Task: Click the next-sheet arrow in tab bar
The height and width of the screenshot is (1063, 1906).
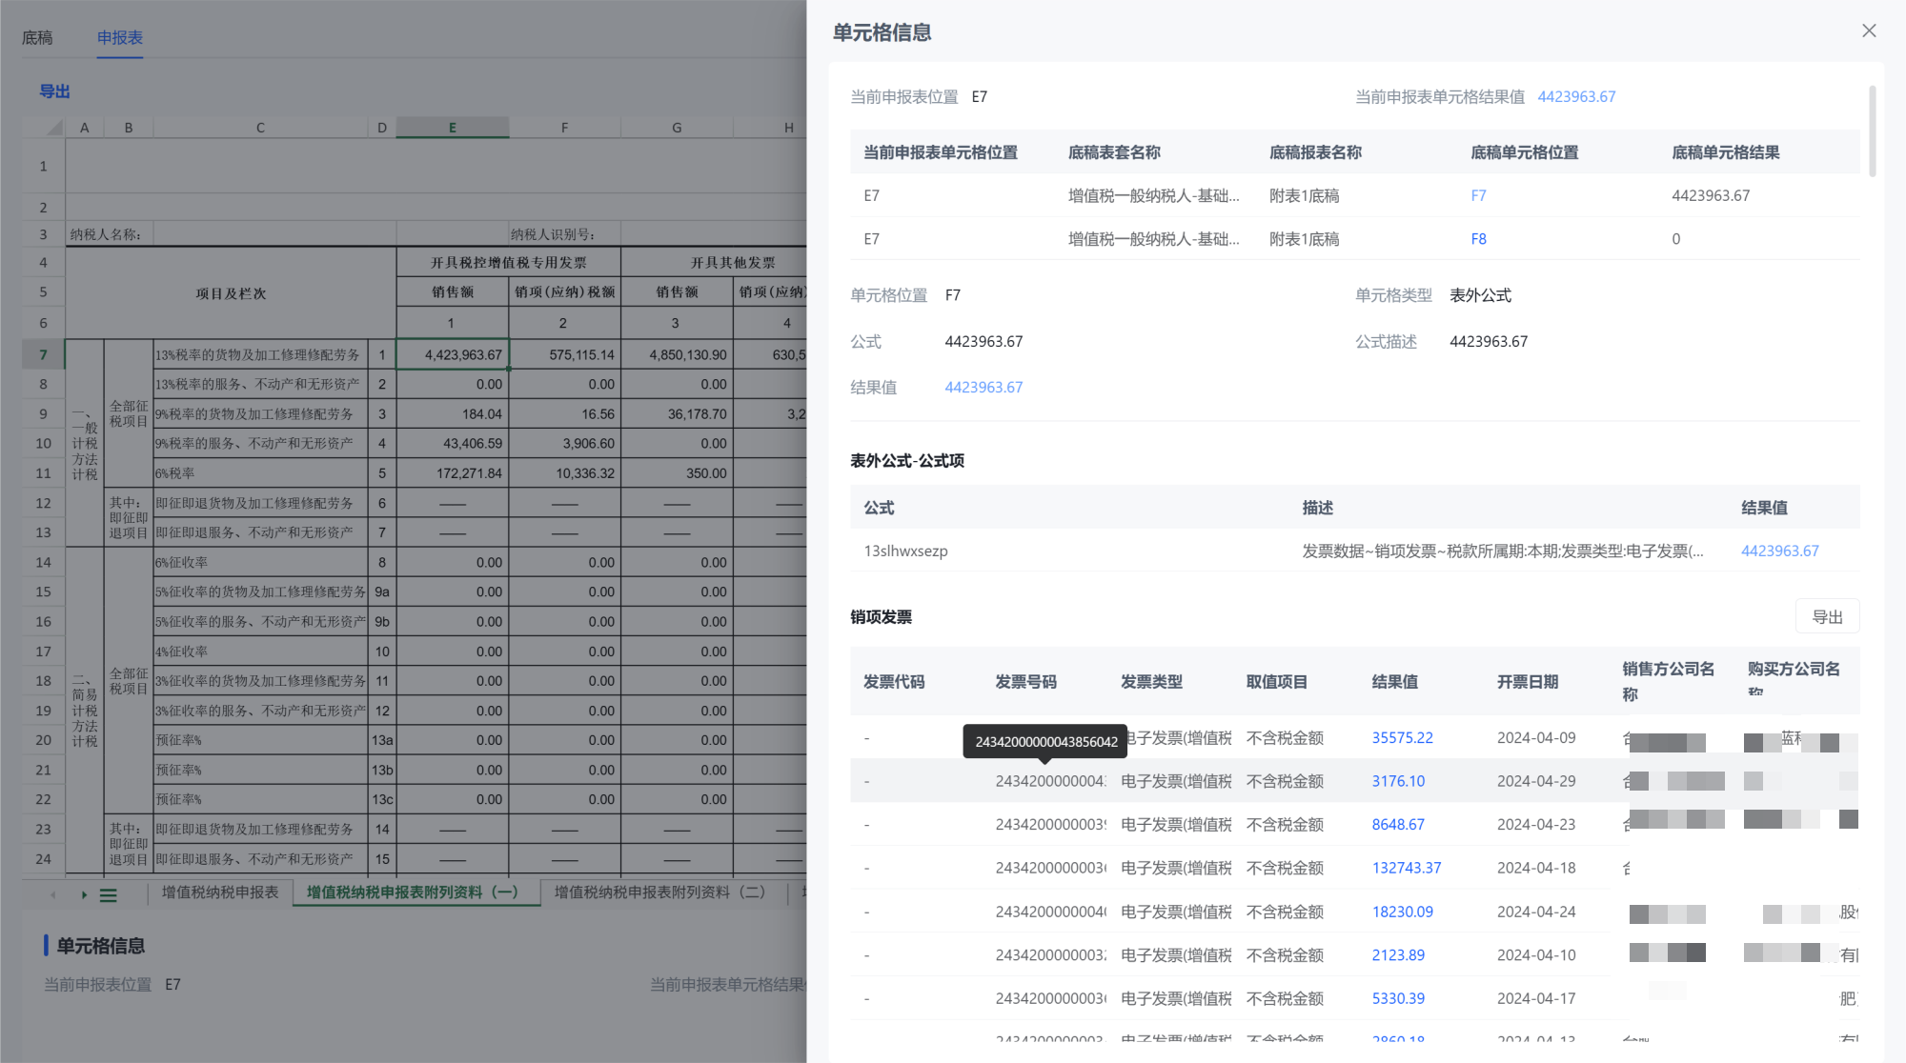Action: [x=84, y=894]
